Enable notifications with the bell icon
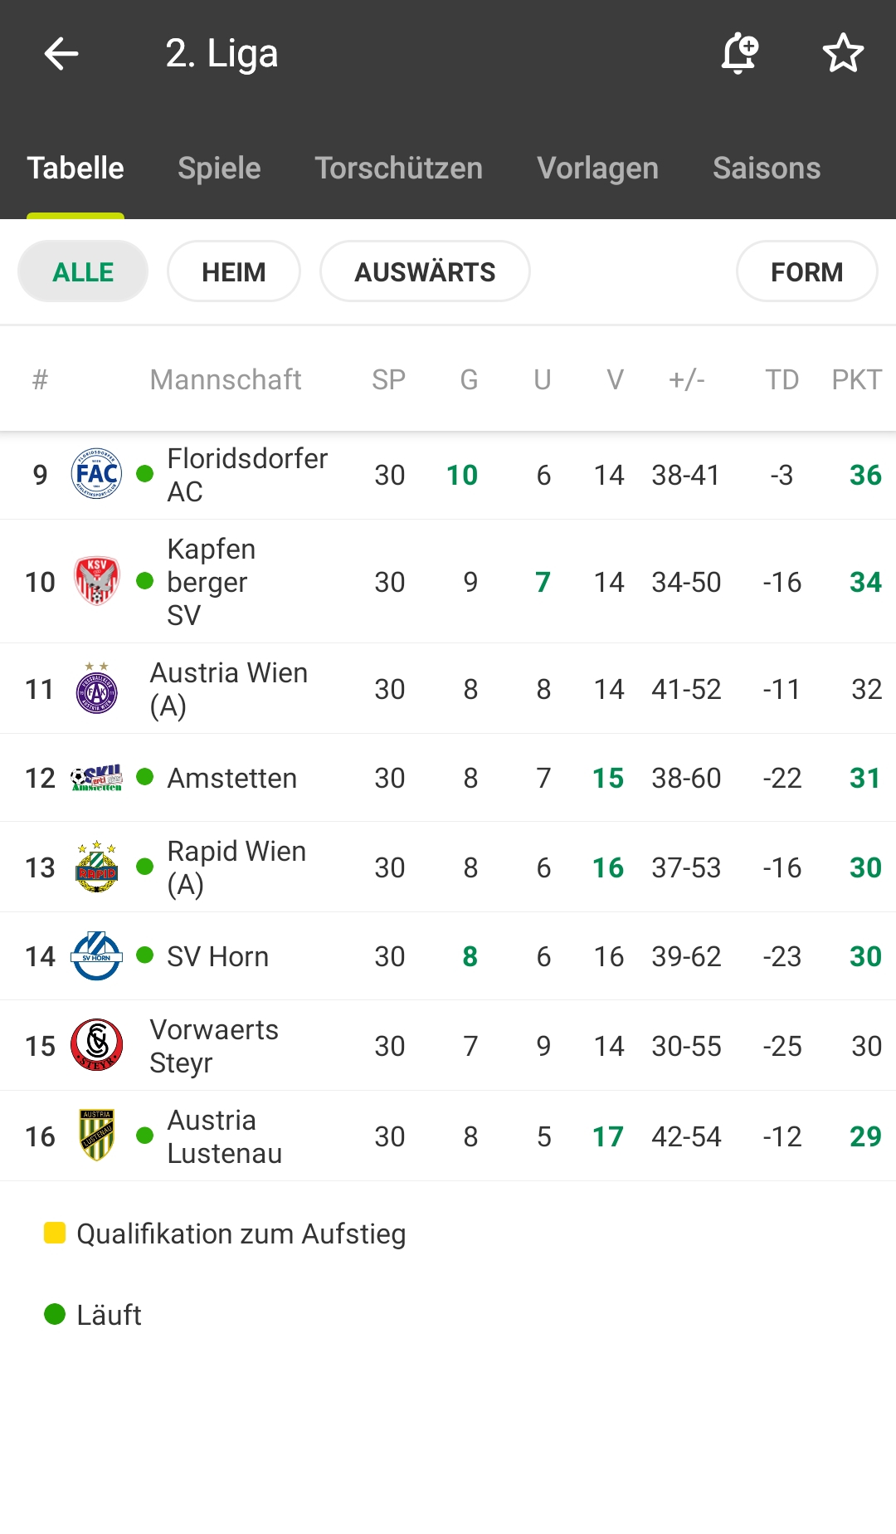The width and height of the screenshot is (896, 1534). click(739, 54)
